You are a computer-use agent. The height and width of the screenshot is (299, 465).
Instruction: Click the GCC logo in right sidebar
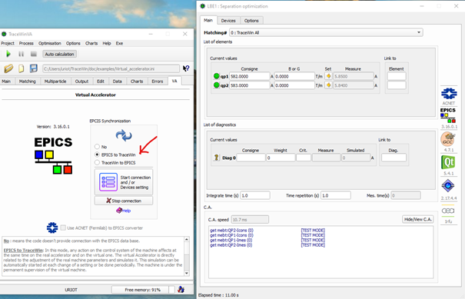click(x=448, y=139)
